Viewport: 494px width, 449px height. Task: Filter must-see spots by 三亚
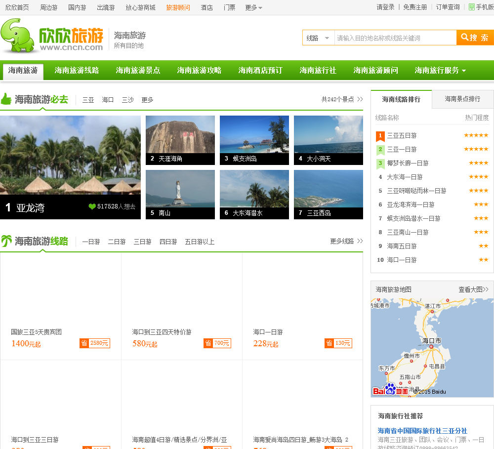point(88,100)
